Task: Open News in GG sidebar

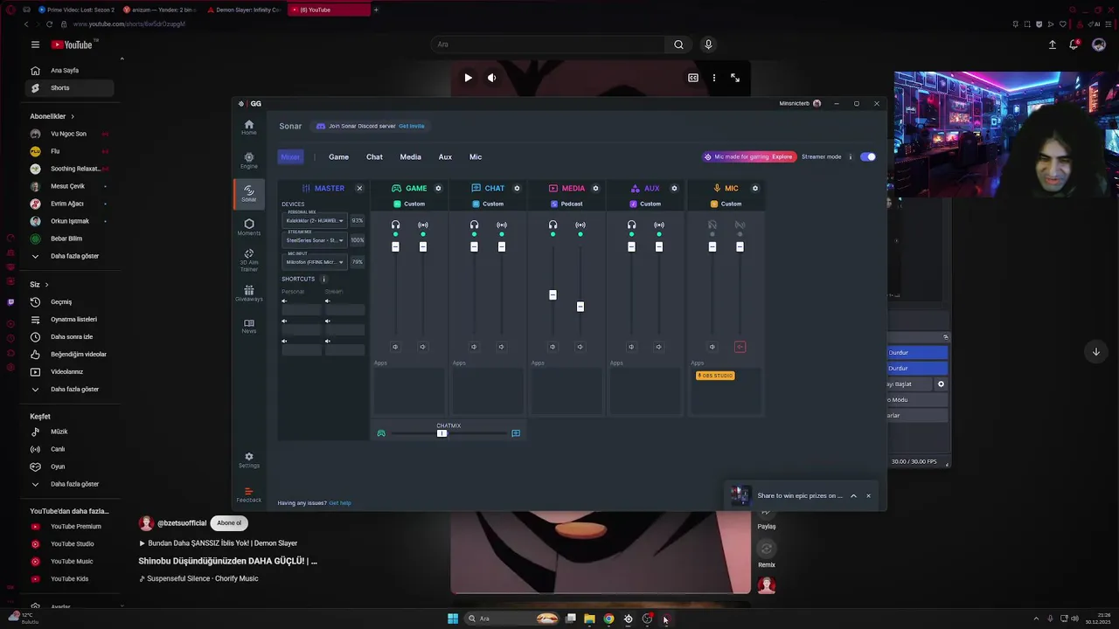Action: (x=249, y=326)
